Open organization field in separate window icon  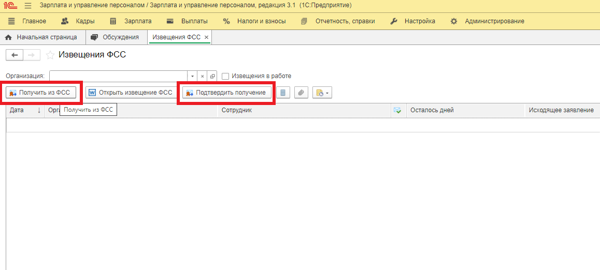(212, 76)
